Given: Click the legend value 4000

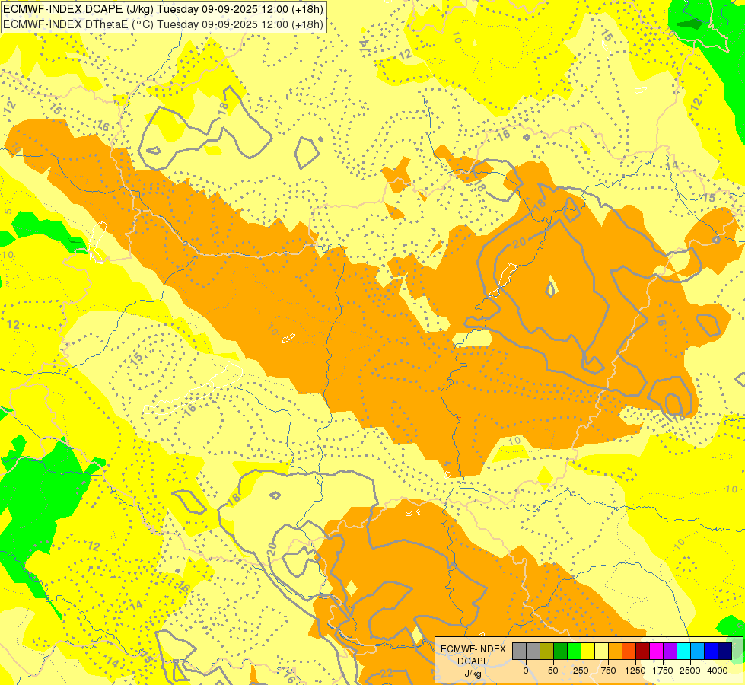Looking at the screenshot, I should pyautogui.click(x=718, y=671).
